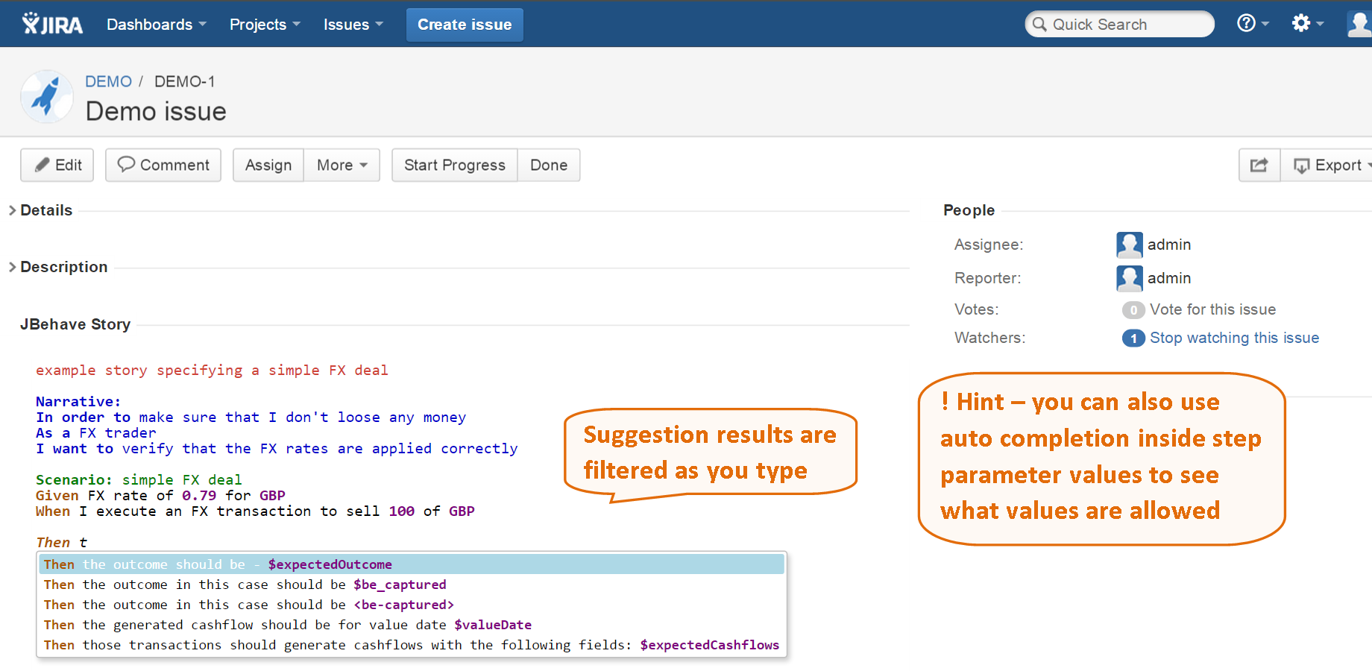This screenshot has width=1372, height=671.
Task: Select suggestion ending with $expectedOutcome
Action: click(x=412, y=564)
